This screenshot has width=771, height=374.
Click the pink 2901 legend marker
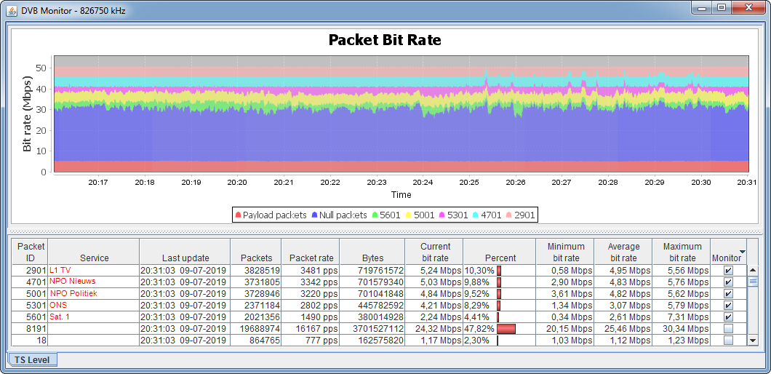[x=510, y=215]
